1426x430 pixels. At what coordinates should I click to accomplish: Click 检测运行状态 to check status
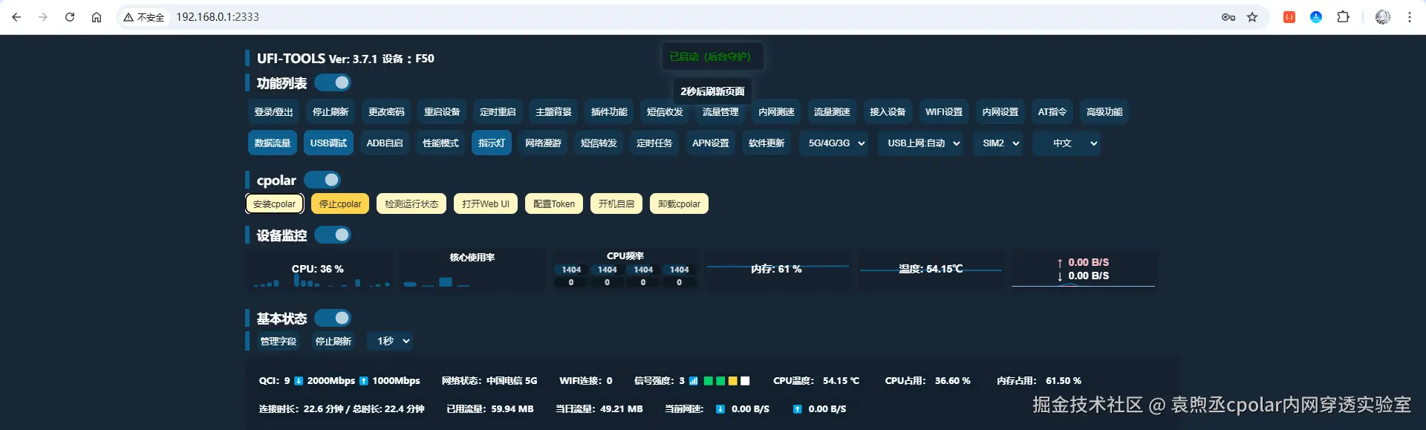(x=411, y=203)
